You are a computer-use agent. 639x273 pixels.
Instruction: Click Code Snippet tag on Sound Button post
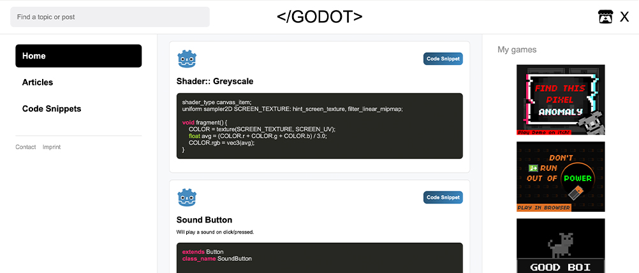pyautogui.click(x=443, y=198)
